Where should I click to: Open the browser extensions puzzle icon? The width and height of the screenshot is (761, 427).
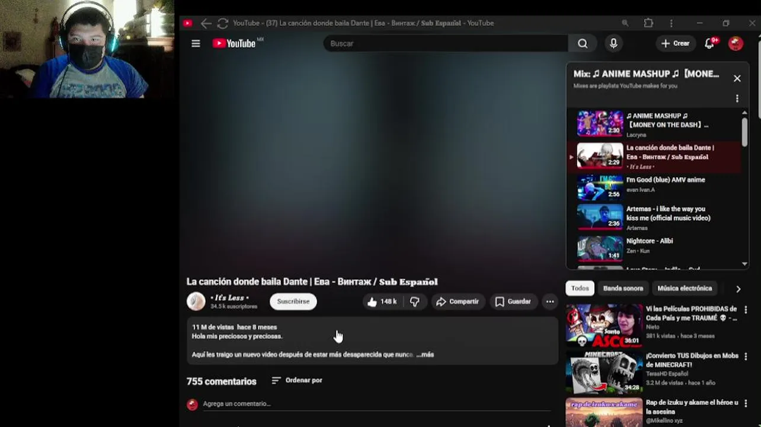tap(648, 23)
